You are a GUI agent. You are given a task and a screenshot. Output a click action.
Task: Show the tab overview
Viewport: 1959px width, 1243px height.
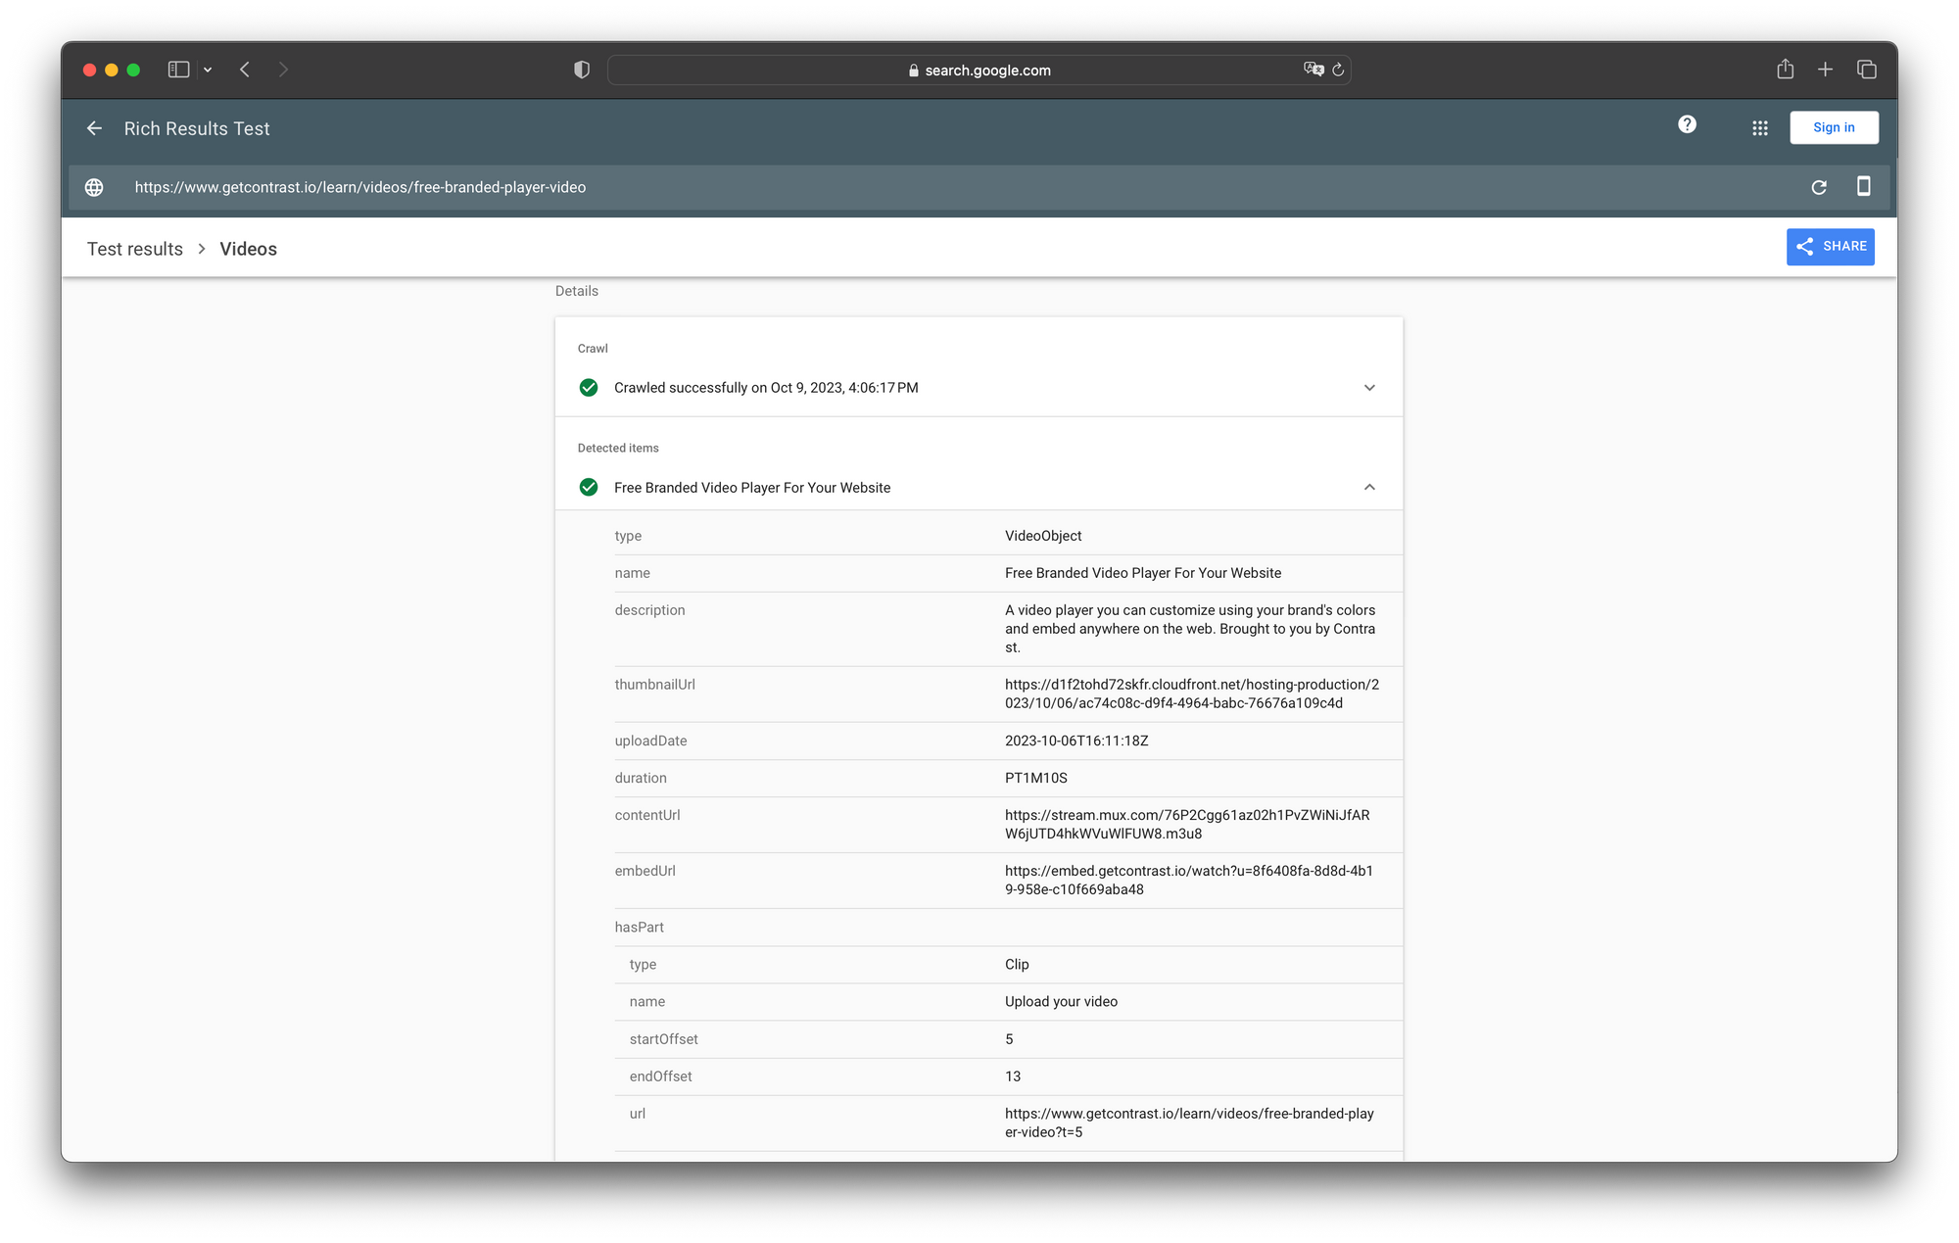(1866, 70)
